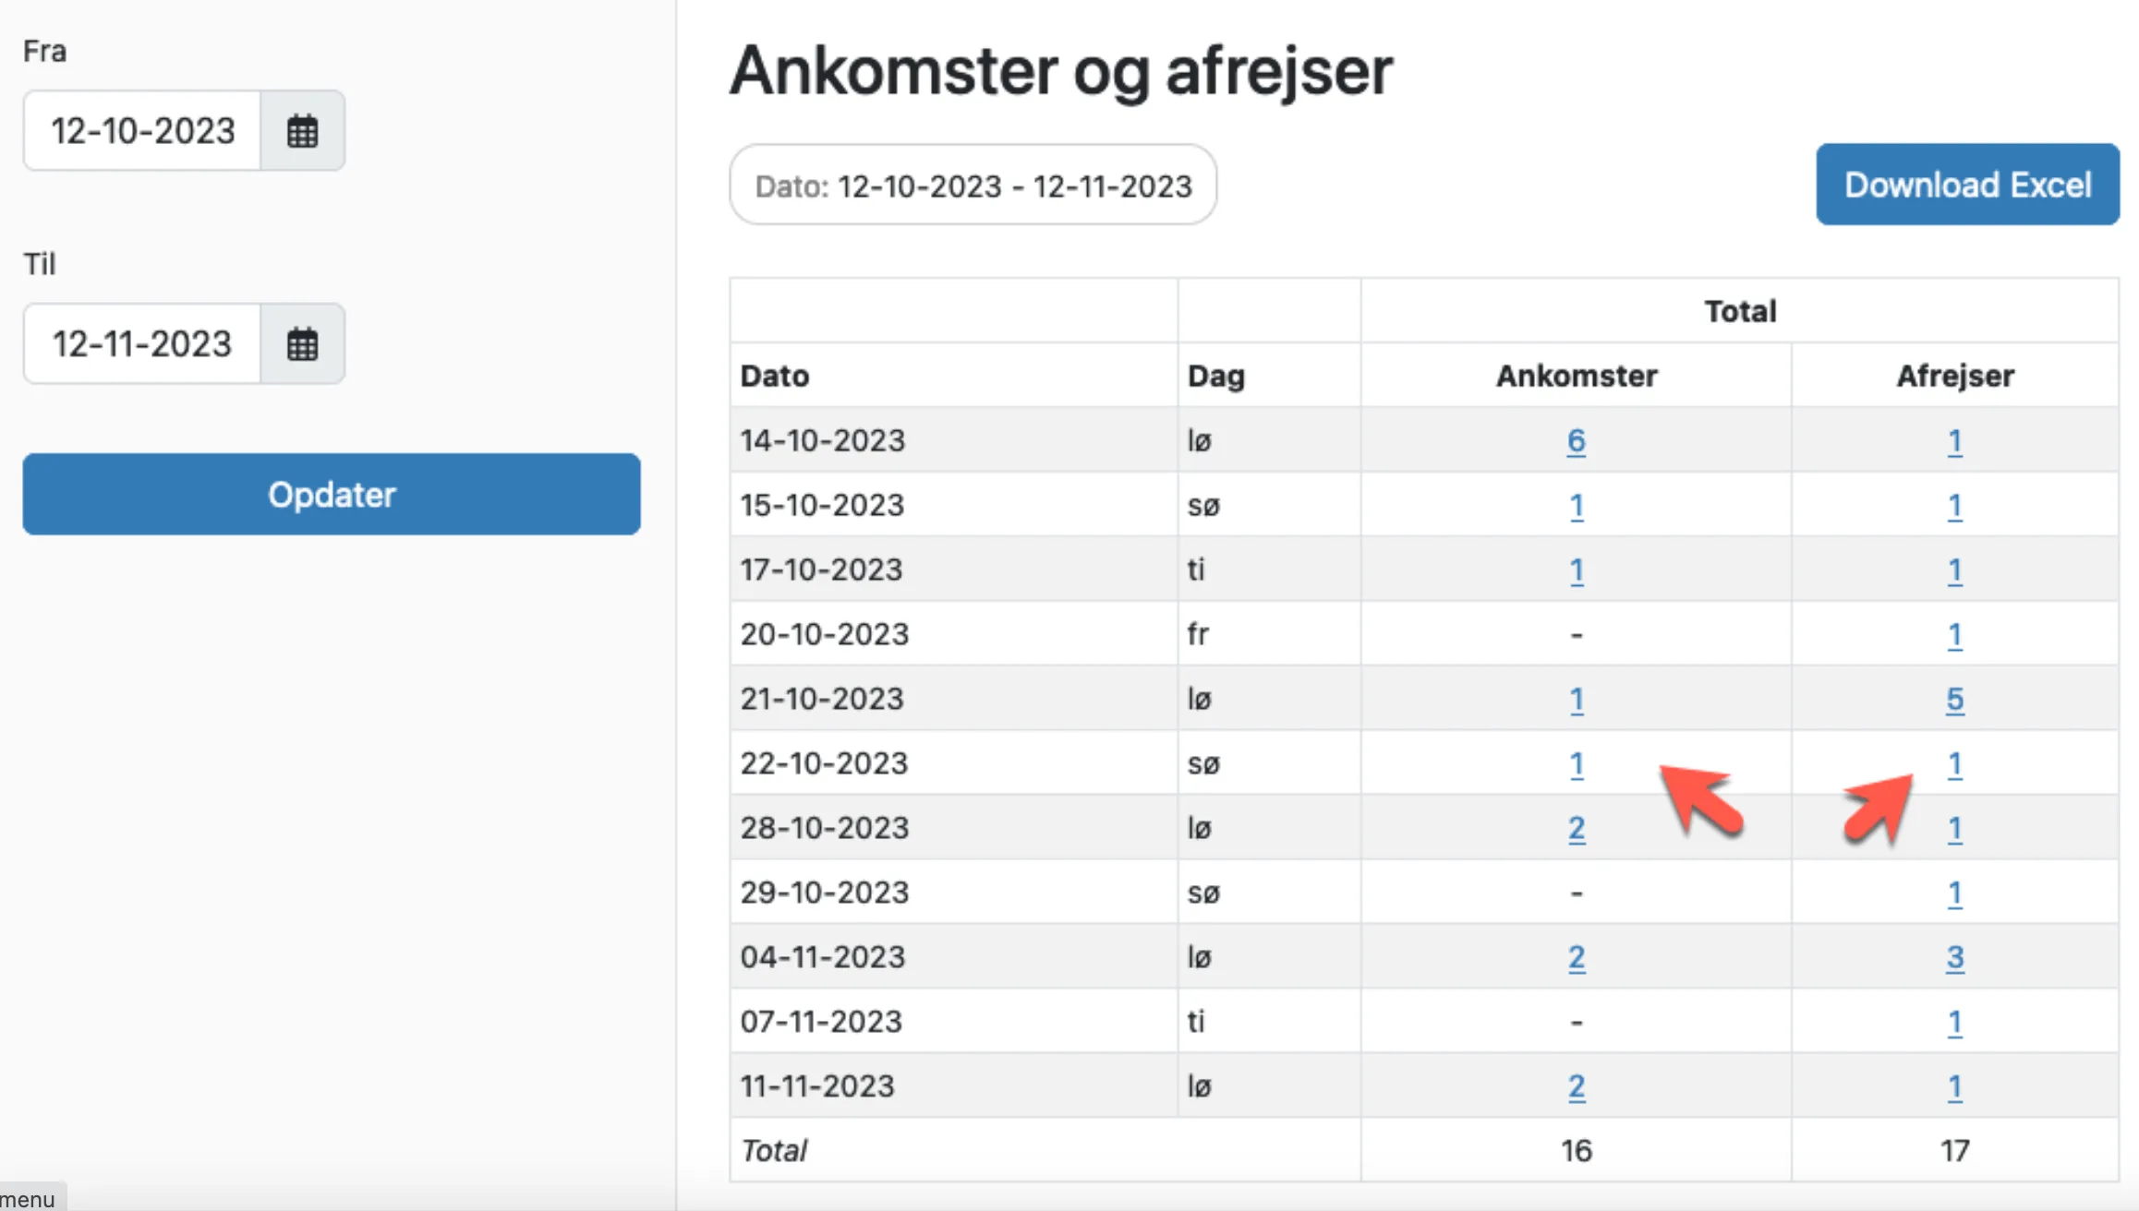The image size is (2139, 1211).
Task: Open the calendar picker for Til date
Action: (x=302, y=343)
